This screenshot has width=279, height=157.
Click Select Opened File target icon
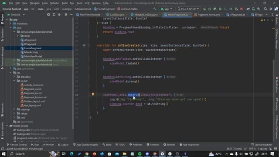tap(48, 14)
